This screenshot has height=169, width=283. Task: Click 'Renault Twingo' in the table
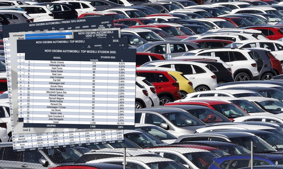coord(56,95)
